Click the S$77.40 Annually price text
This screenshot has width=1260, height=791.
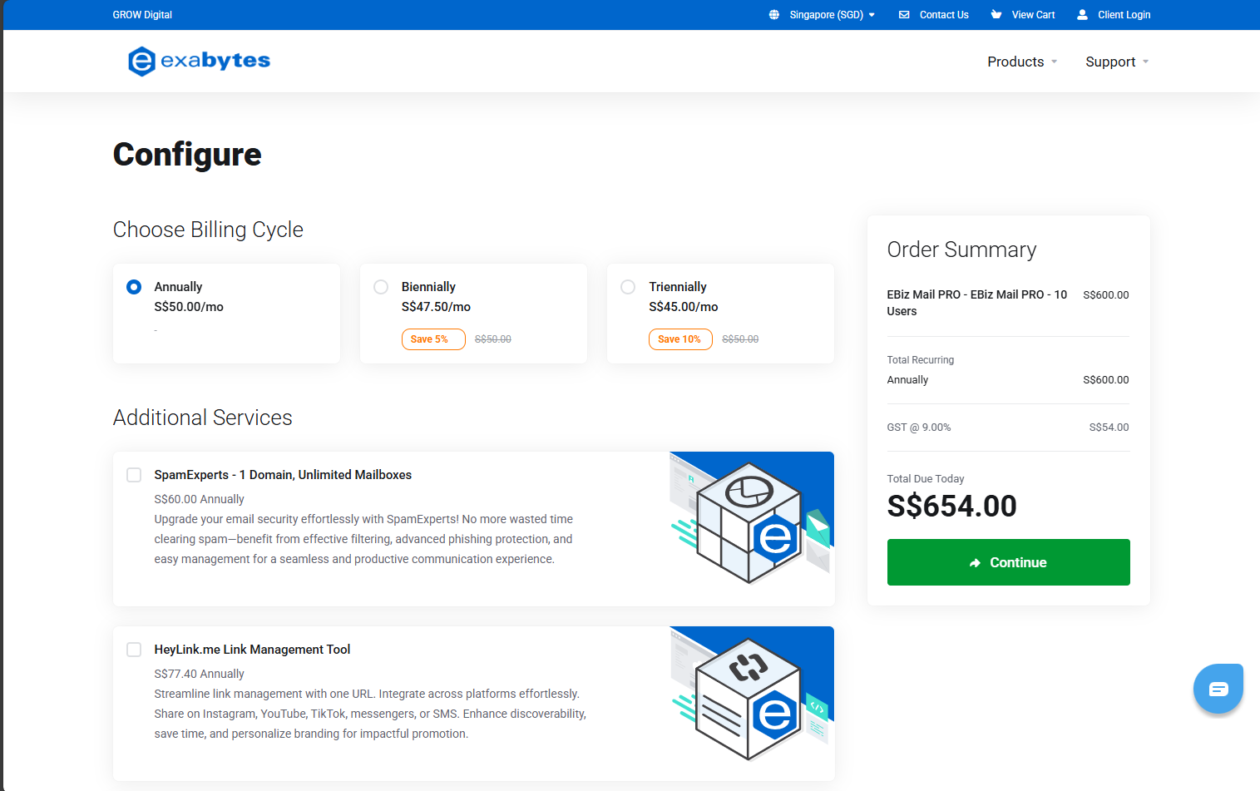coord(199,674)
